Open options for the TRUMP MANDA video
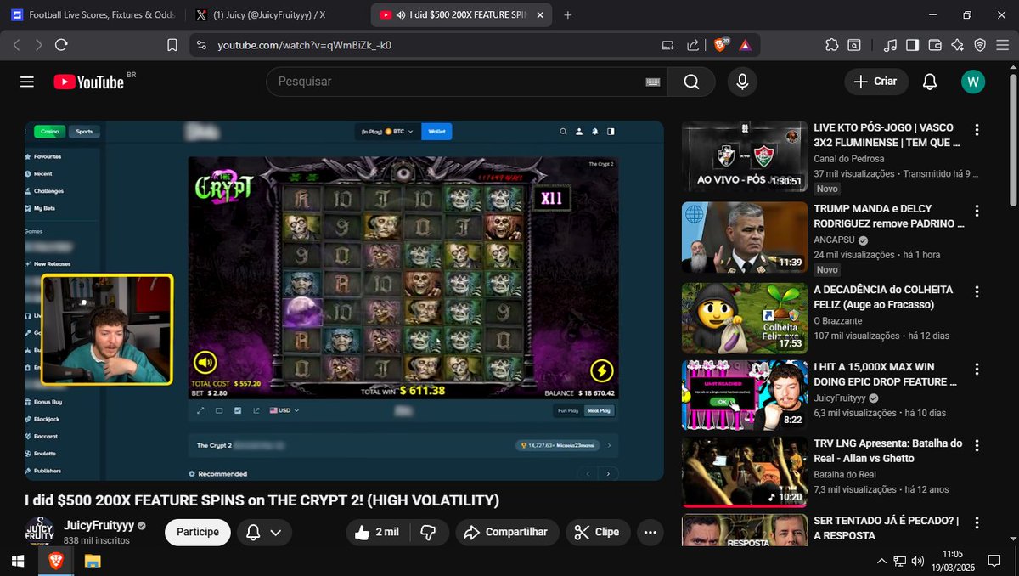The image size is (1019, 576). tap(977, 210)
